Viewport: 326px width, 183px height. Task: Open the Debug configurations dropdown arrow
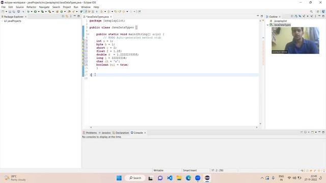32,12
